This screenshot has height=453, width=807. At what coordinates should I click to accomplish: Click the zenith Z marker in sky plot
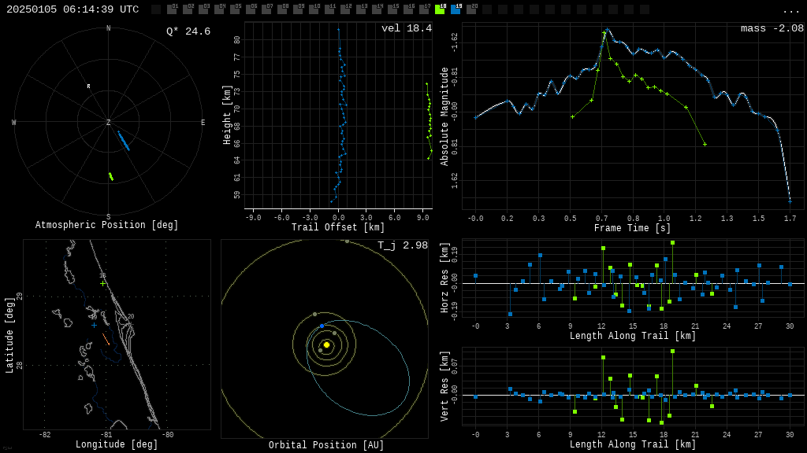[109, 123]
